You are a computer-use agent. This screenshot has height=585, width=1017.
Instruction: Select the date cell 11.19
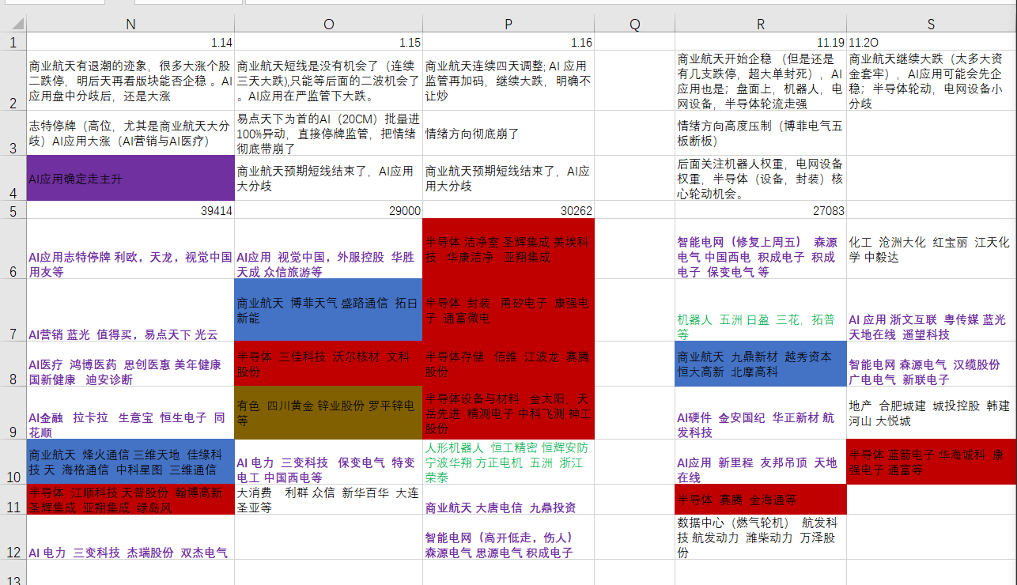pyautogui.click(x=760, y=42)
